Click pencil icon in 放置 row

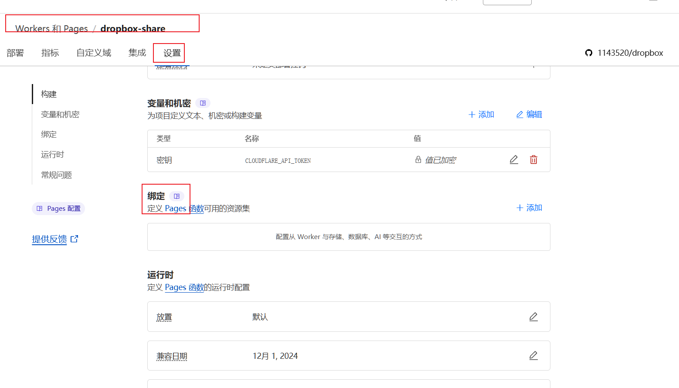point(533,317)
